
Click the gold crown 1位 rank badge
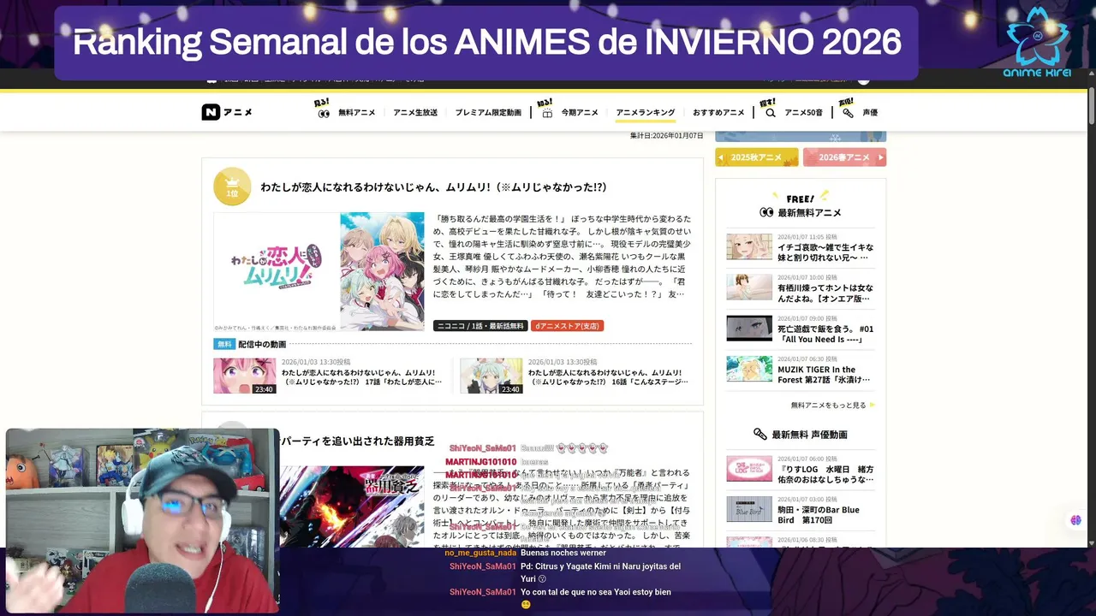(x=232, y=187)
